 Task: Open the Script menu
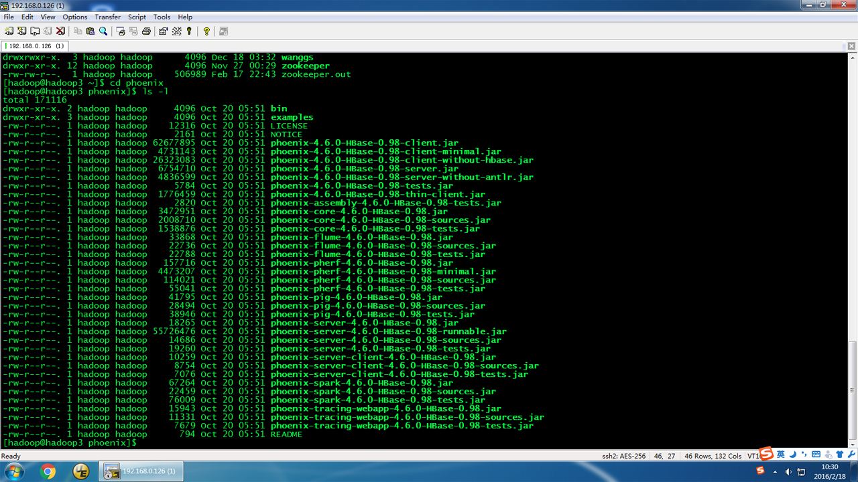point(137,17)
